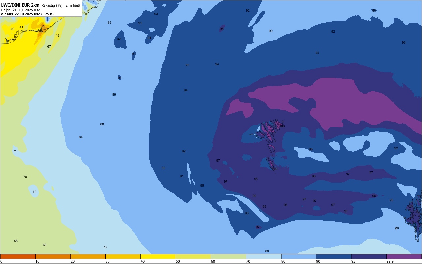
Task: Select the legend tick label 10
Action: coord(37,261)
